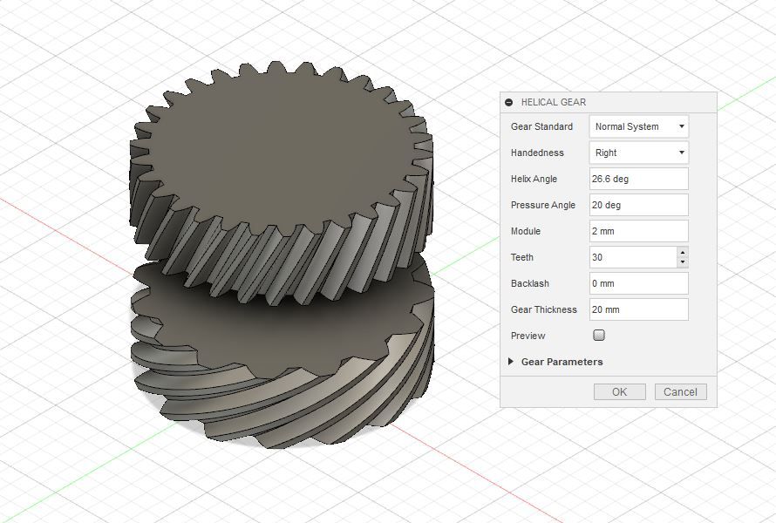Click the Helix Angle label
776x523 pixels.
(534, 179)
